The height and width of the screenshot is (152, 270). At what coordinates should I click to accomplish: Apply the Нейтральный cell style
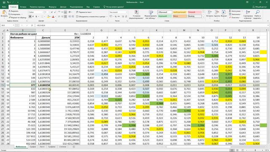pos(180,12)
